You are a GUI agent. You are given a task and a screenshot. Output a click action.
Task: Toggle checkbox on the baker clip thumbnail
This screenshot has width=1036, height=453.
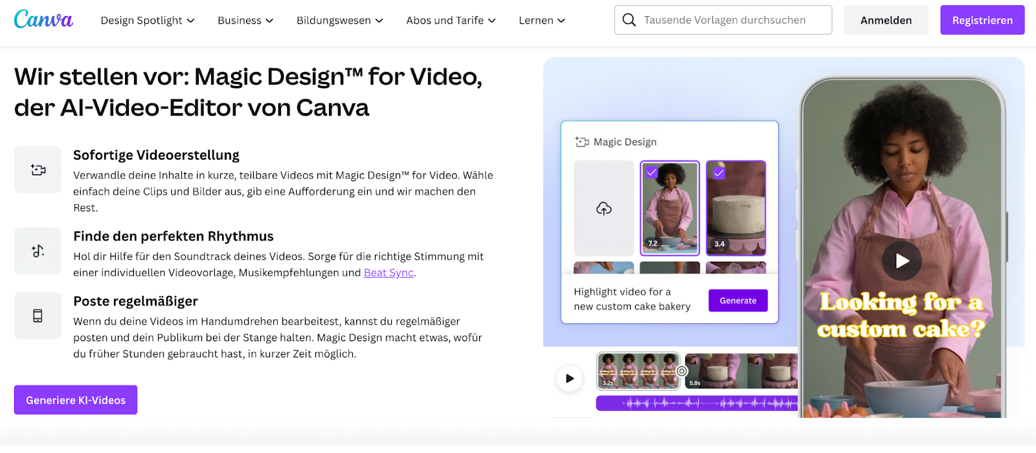(652, 172)
